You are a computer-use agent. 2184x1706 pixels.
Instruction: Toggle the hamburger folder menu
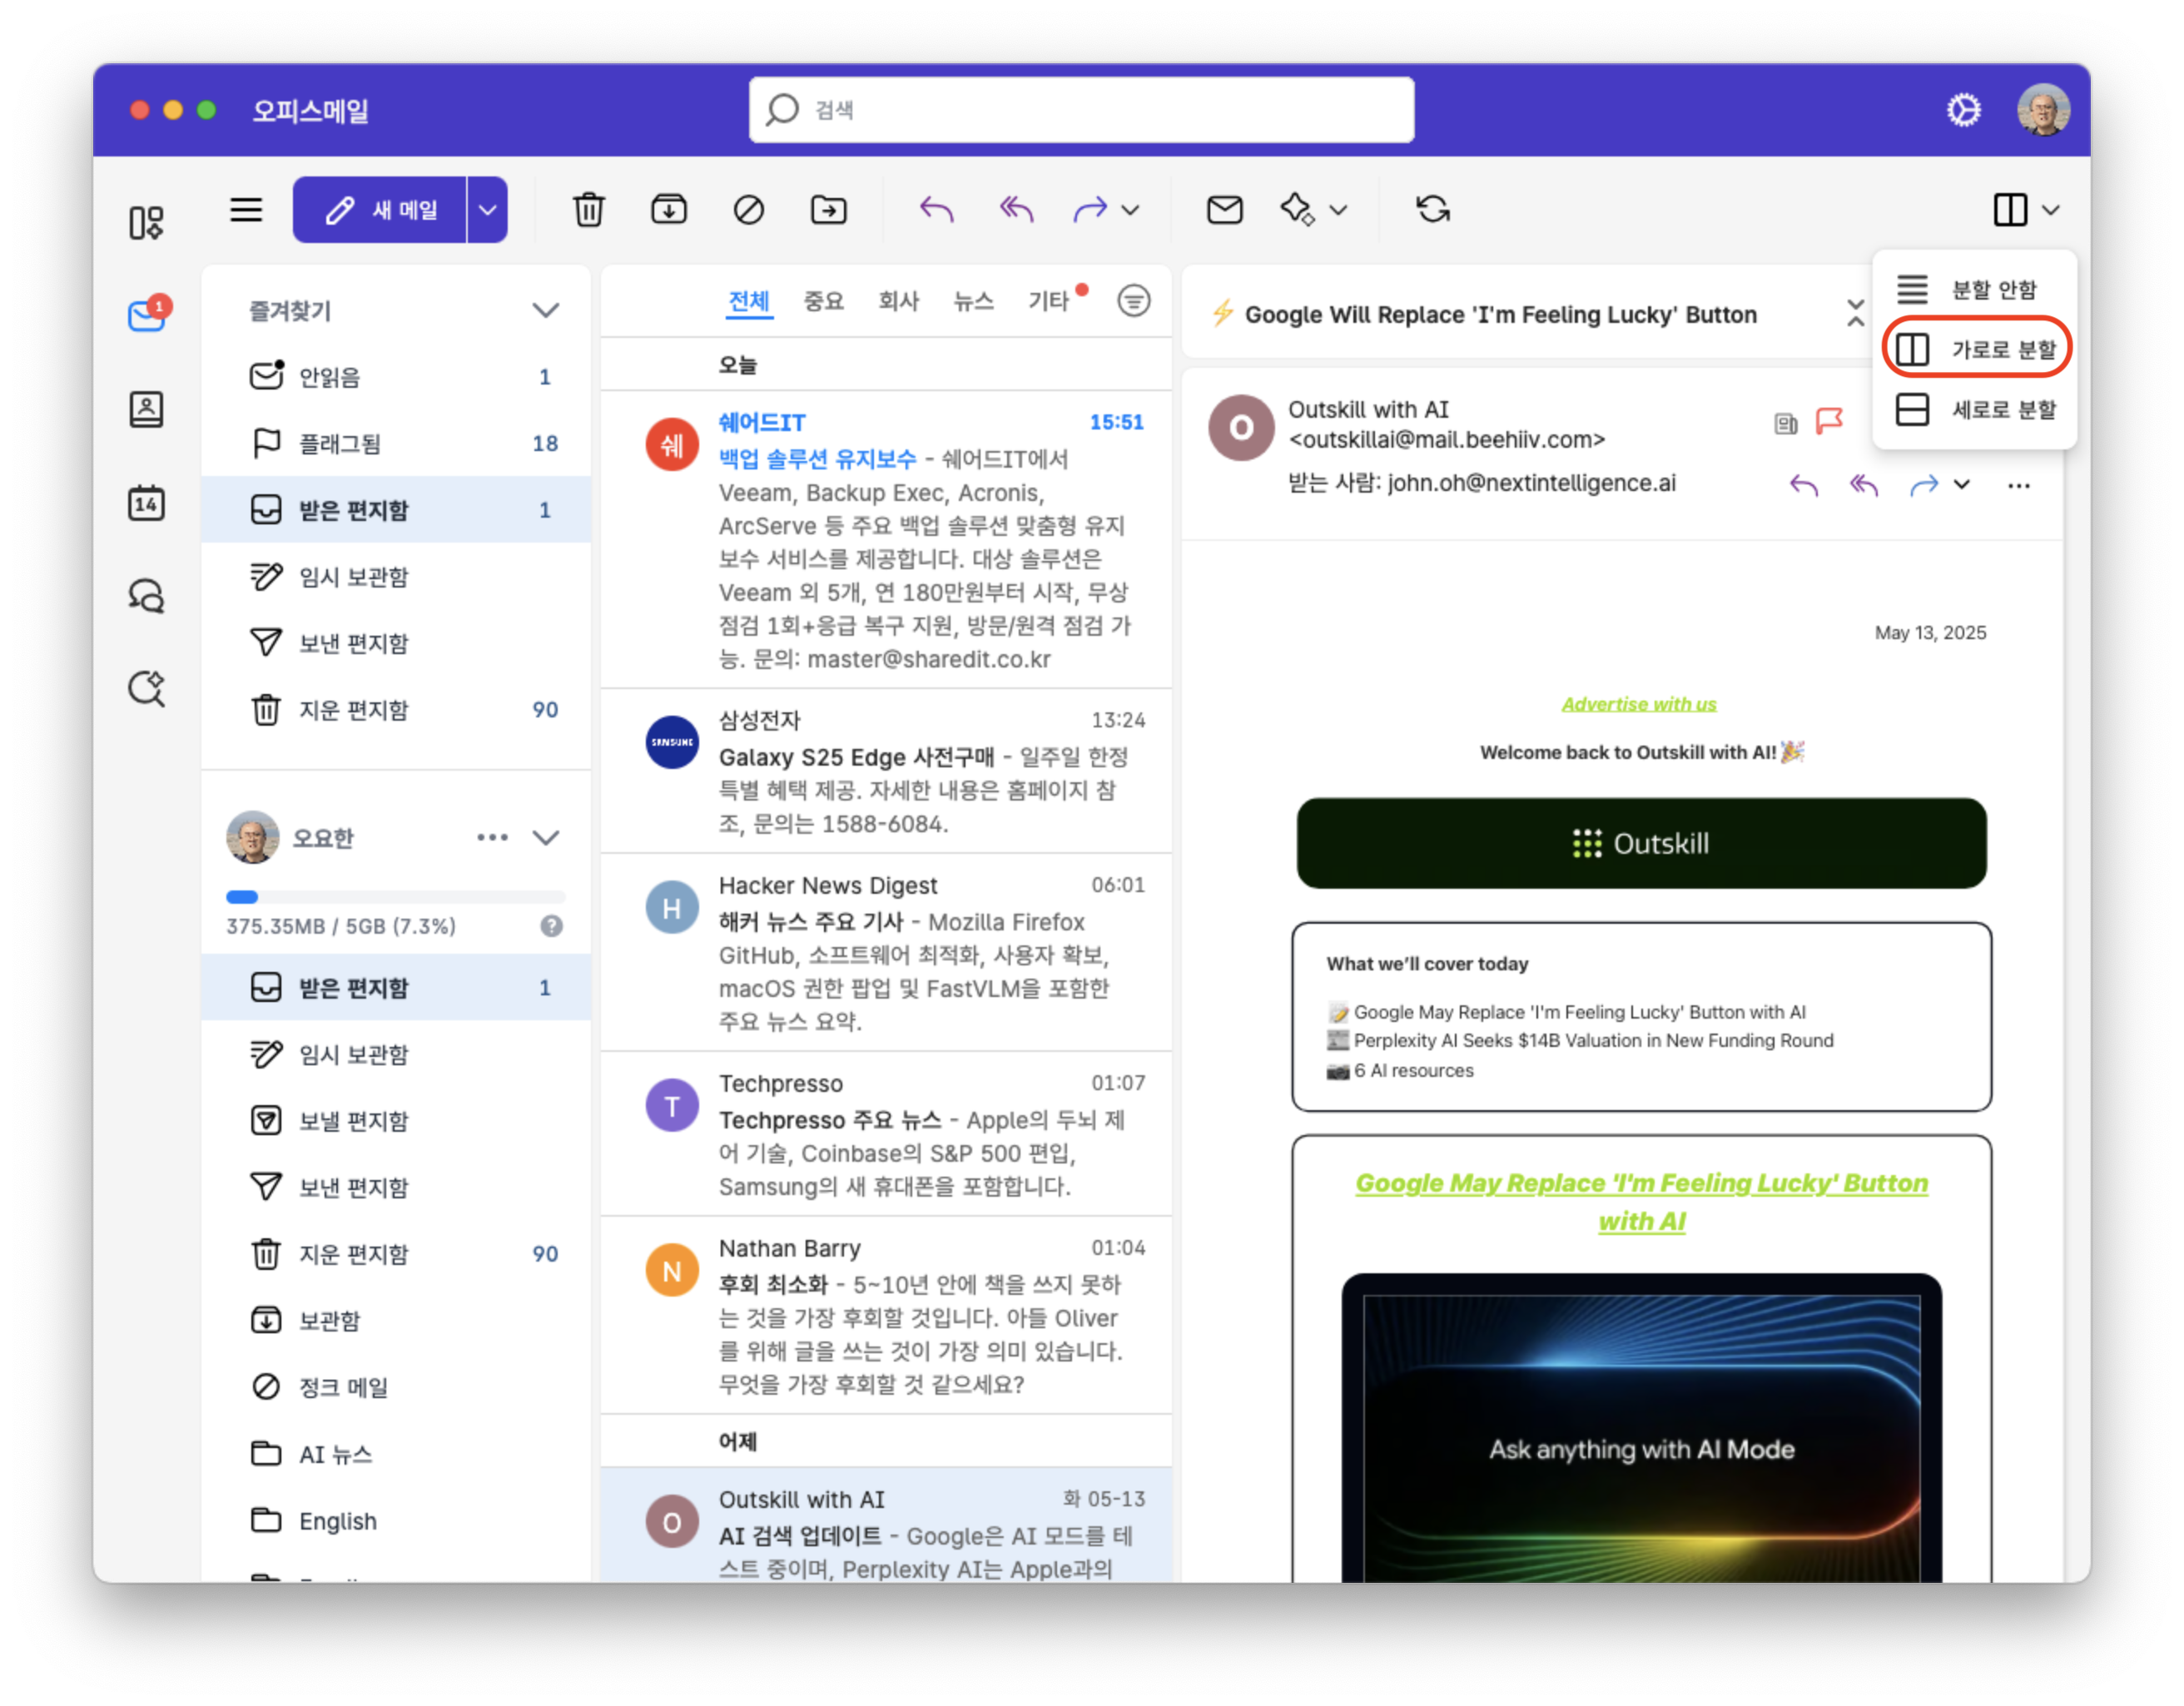coord(246,210)
